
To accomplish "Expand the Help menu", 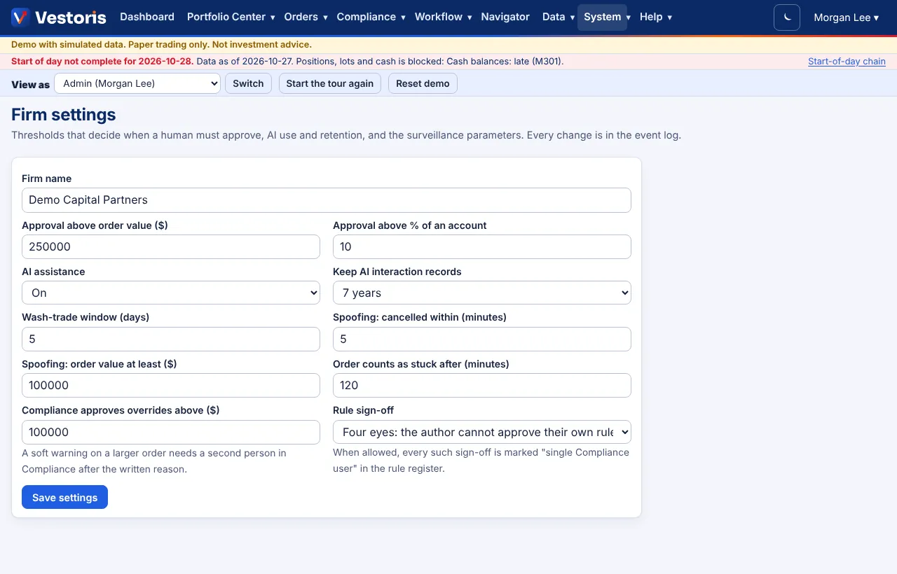I will (x=656, y=17).
